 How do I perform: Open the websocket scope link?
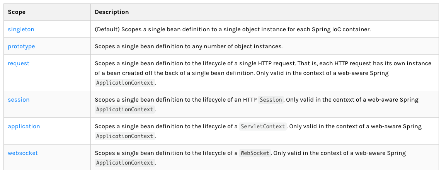[23, 153]
